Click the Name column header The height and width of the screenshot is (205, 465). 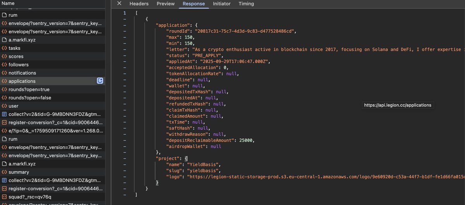pos(8,3)
